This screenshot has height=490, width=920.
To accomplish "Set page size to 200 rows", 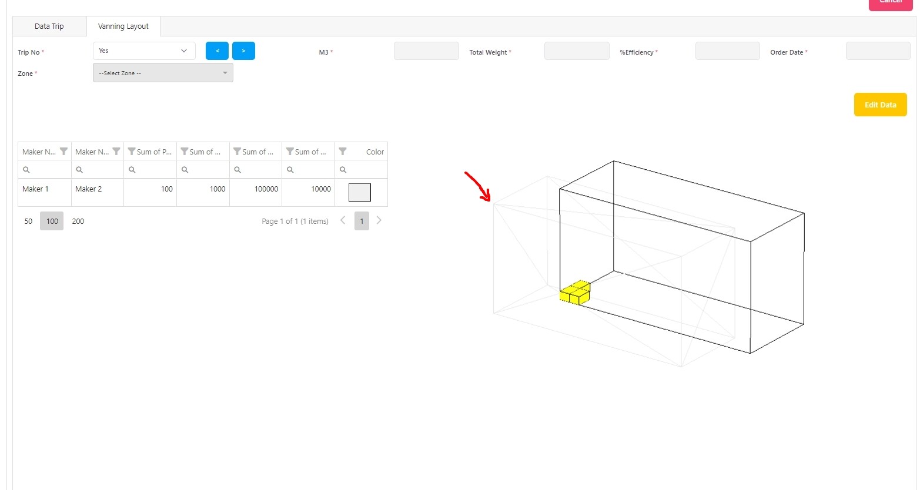I will point(78,221).
